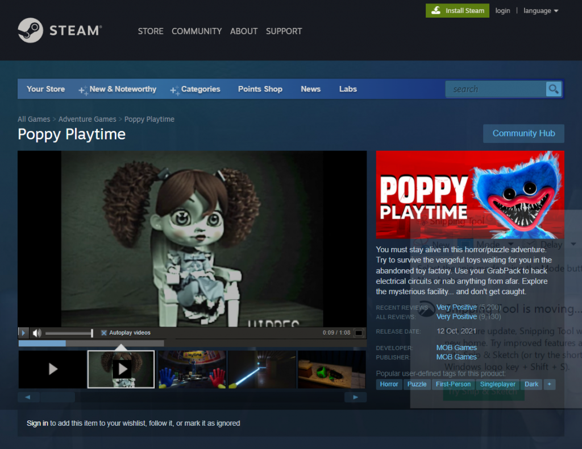Select the blue and red hands screenshot thumbnail
The height and width of the screenshot is (449, 582).
click(x=192, y=369)
